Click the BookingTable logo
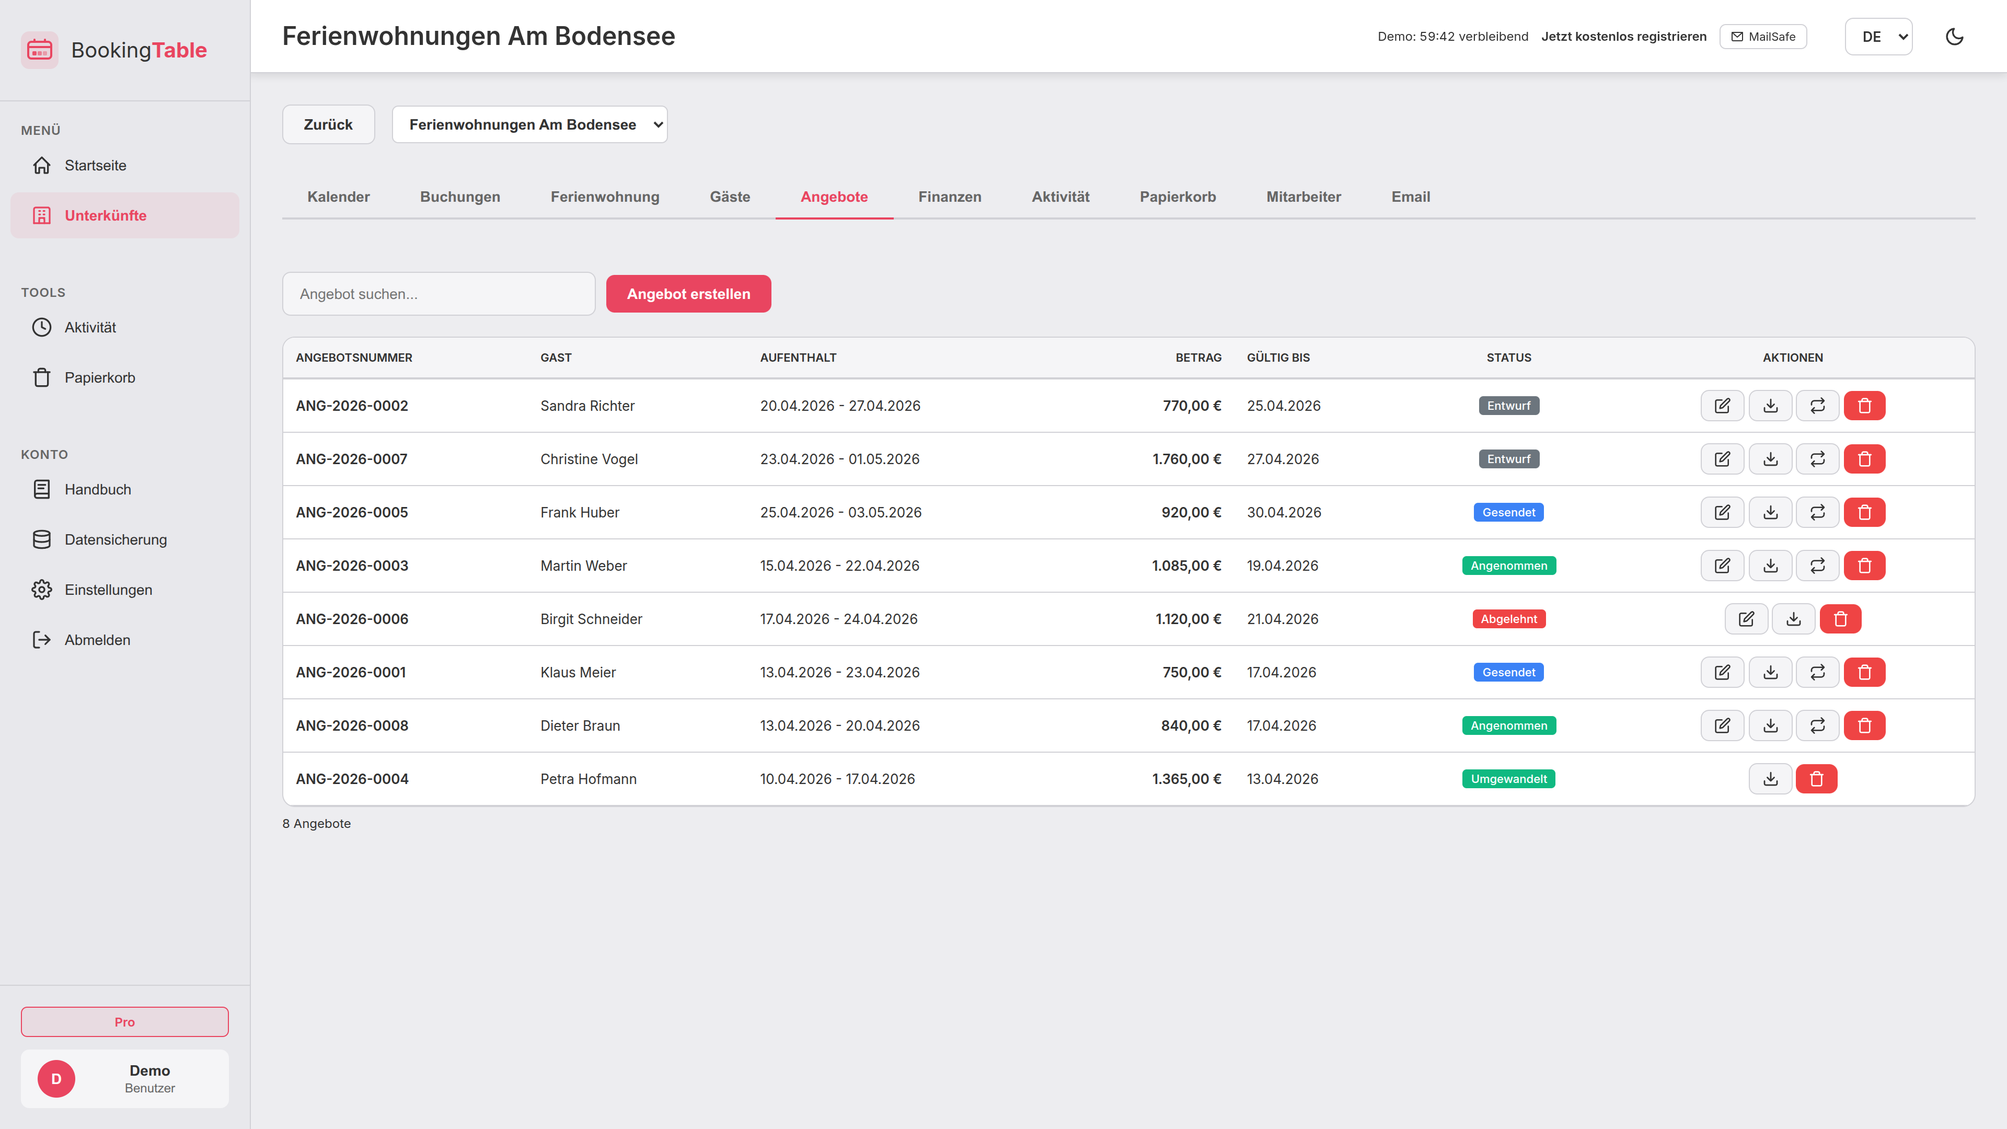The height and width of the screenshot is (1129, 2007). click(114, 50)
